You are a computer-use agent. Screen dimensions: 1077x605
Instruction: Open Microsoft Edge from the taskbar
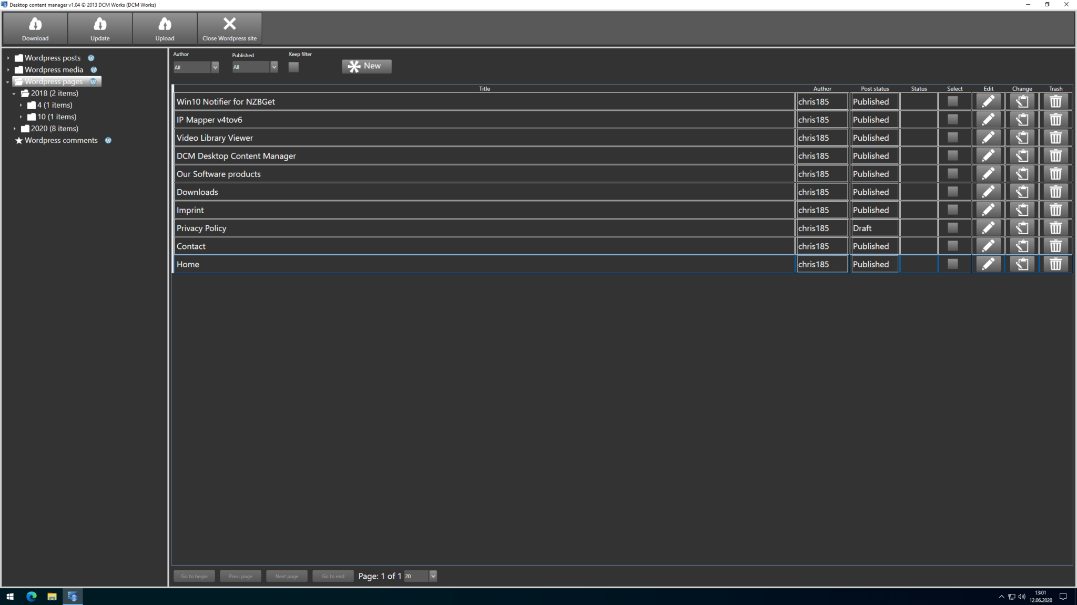[x=31, y=596]
